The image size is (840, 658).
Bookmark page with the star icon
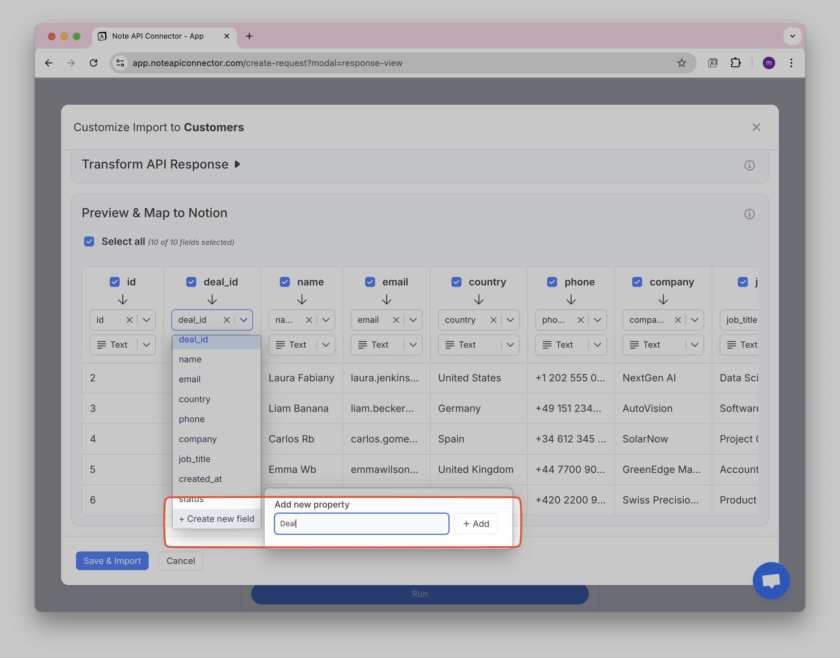(681, 63)
